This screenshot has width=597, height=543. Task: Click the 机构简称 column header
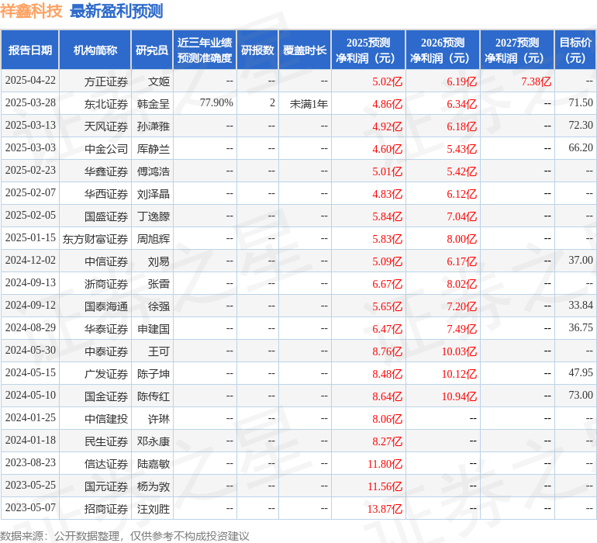95,50
